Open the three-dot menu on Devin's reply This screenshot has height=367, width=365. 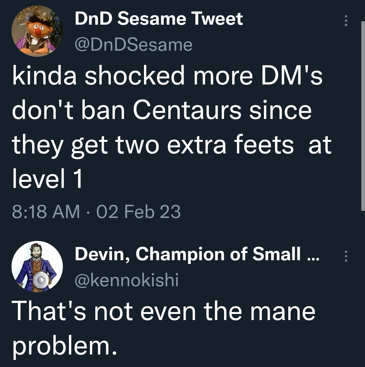346,256
